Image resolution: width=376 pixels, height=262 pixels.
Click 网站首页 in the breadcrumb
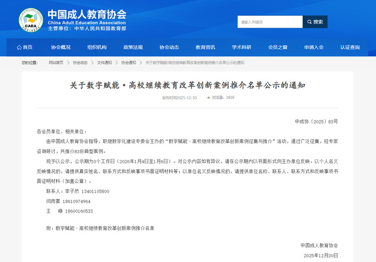56,63
